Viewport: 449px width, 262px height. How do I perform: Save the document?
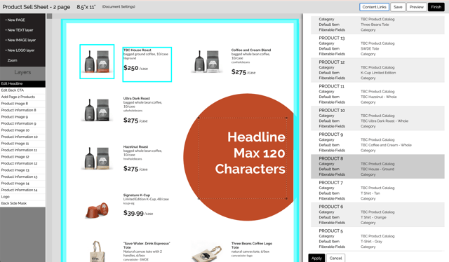398,7
